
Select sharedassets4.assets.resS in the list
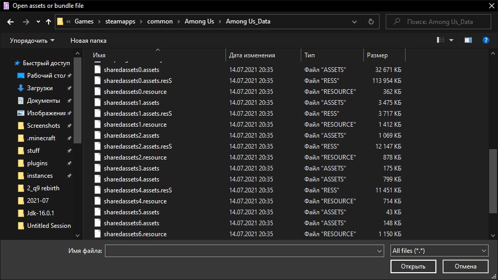(137, 190)
